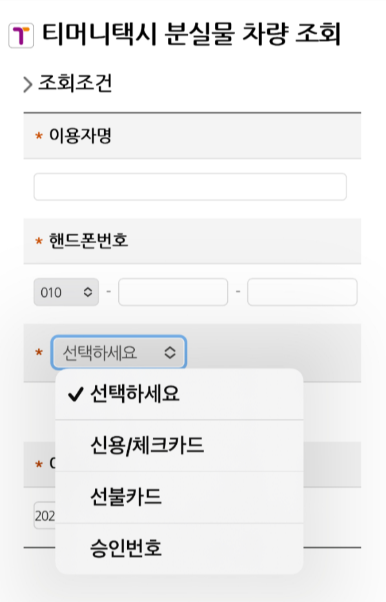386x602 pixels.
Task: Click inside the 이용자명 text field
Action: click(190, 186)
